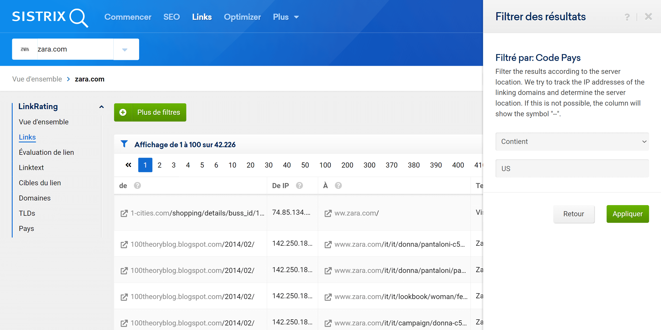
Task: Open help icon next to 'À' column
Action: 338,186
